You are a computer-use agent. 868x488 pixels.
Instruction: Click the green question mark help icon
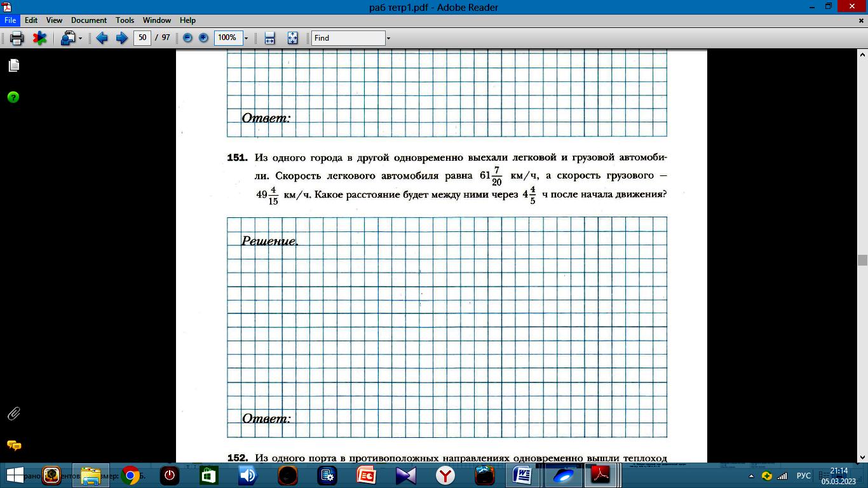click(13, 97)
